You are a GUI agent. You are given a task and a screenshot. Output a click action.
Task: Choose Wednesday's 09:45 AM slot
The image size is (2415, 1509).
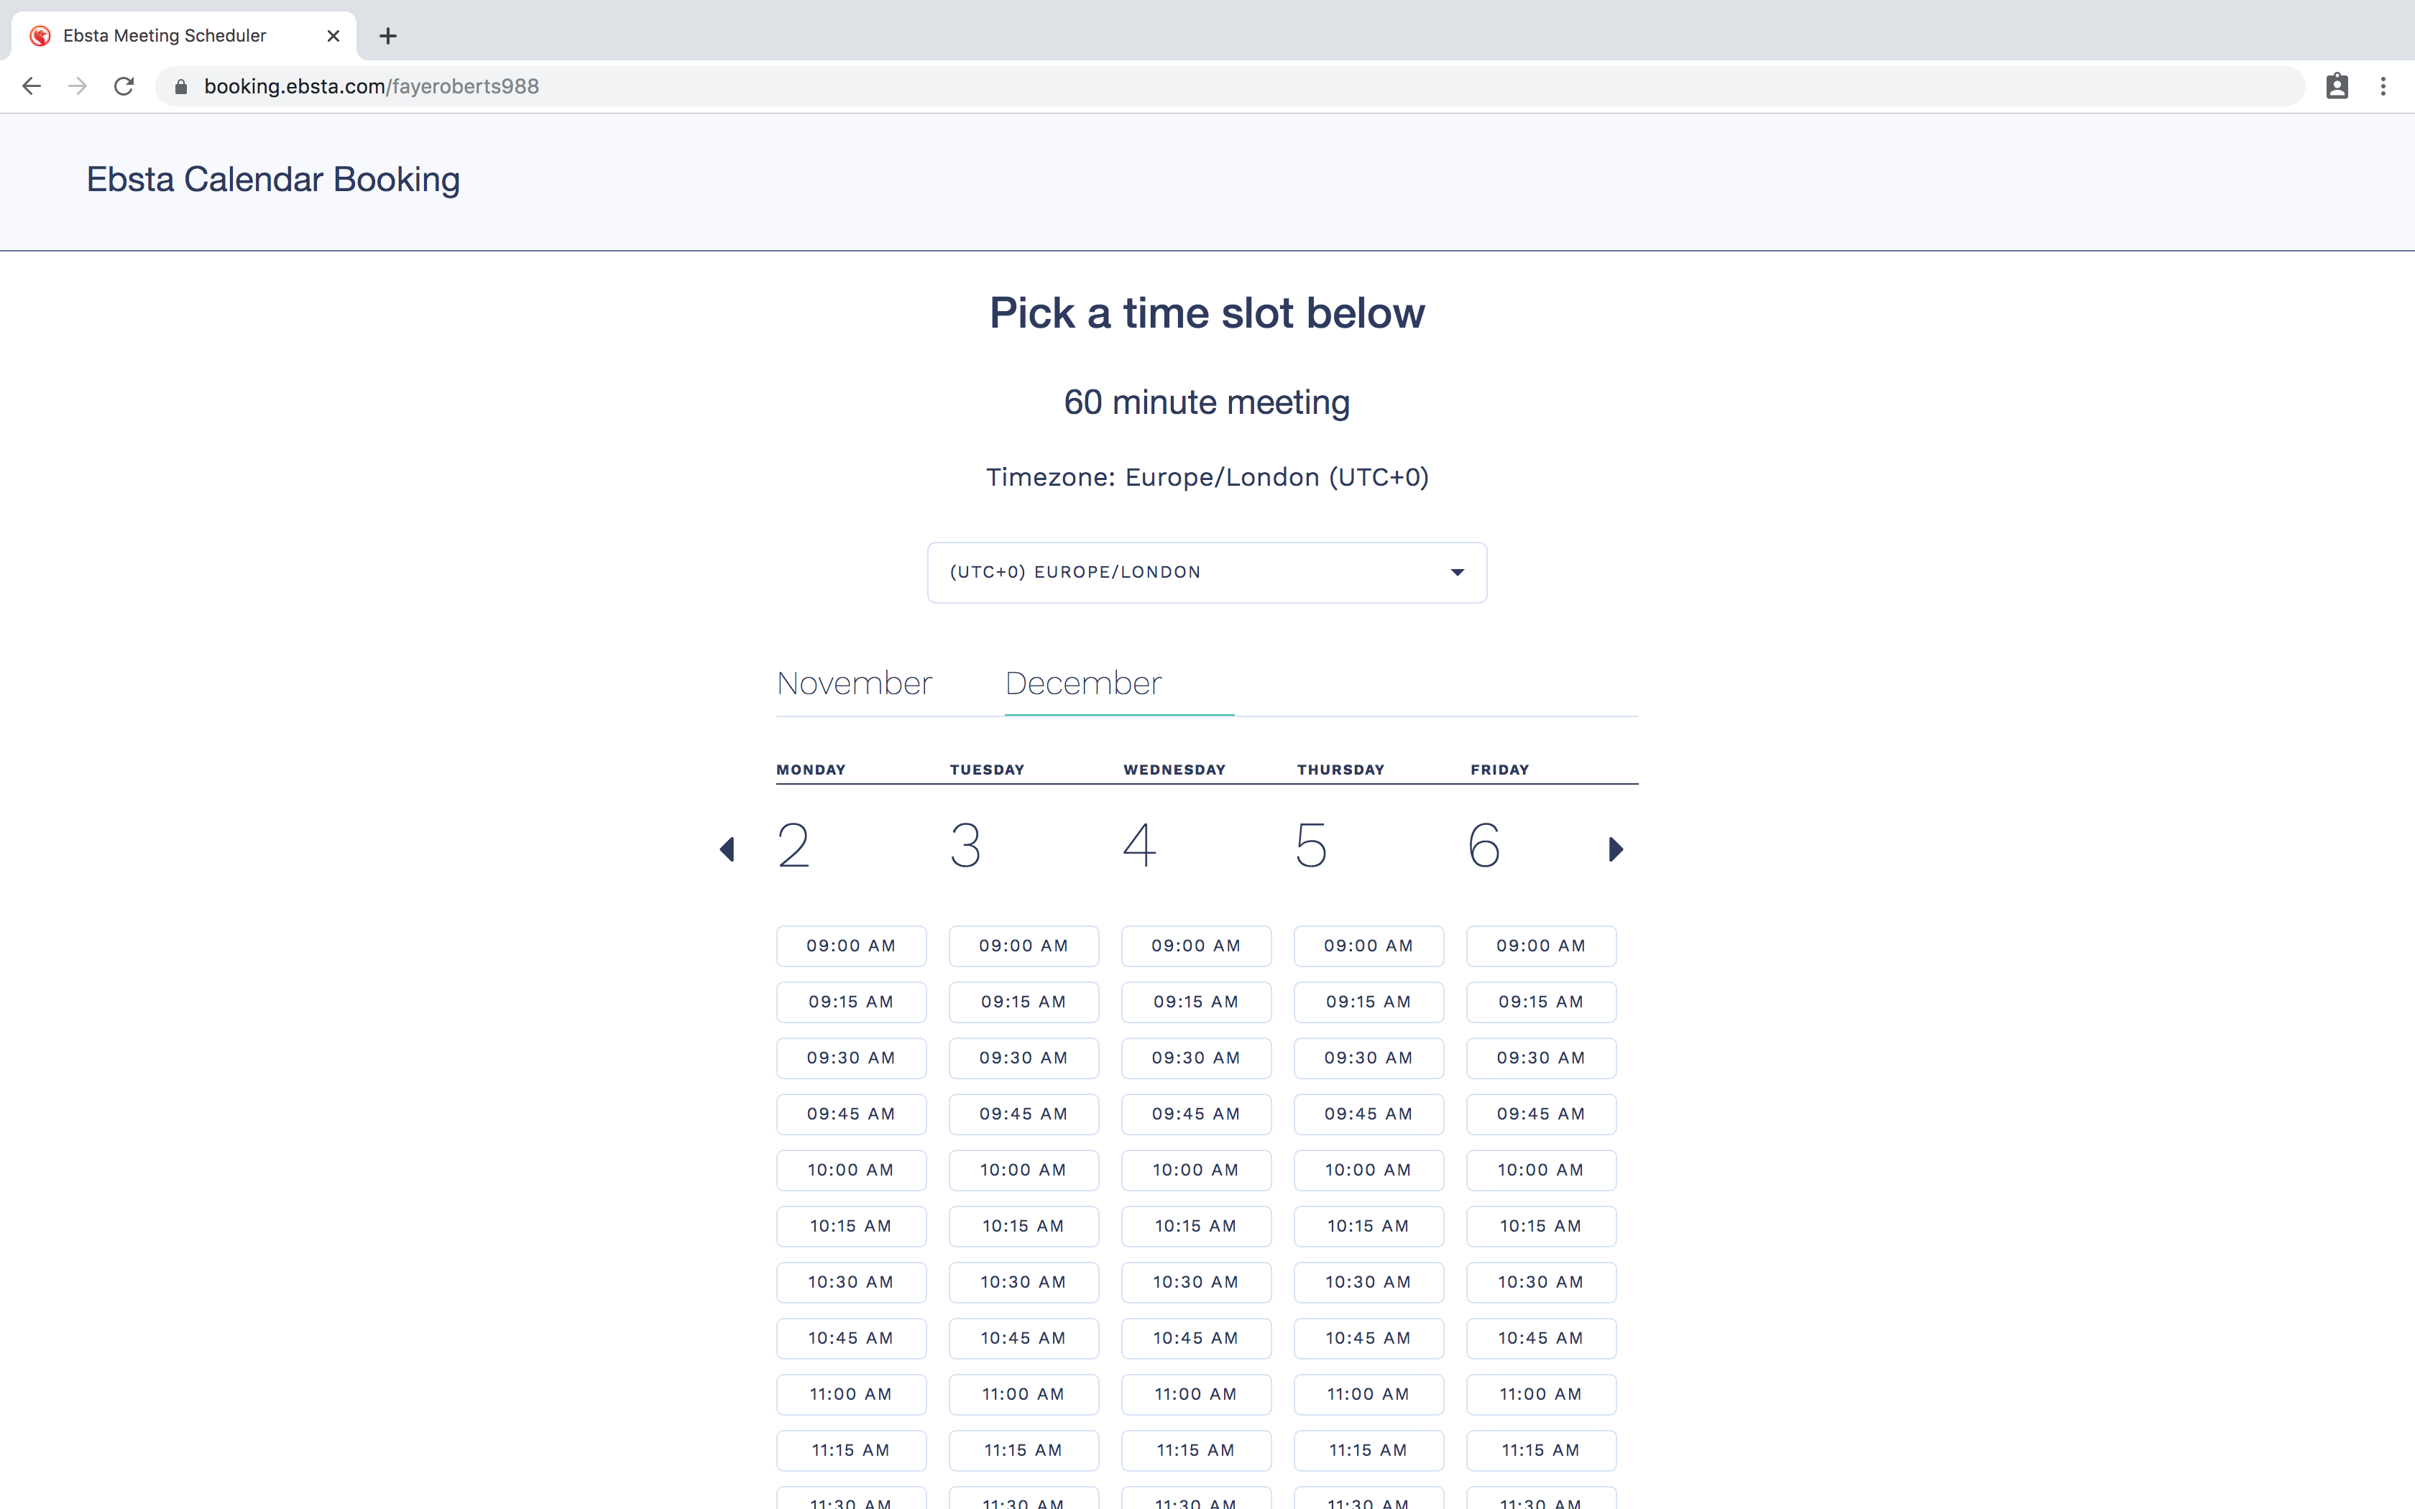tap(1195, 1114)
